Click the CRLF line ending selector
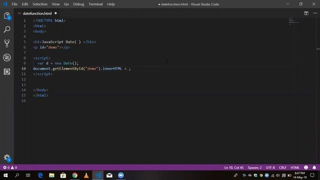 point(282,167)
